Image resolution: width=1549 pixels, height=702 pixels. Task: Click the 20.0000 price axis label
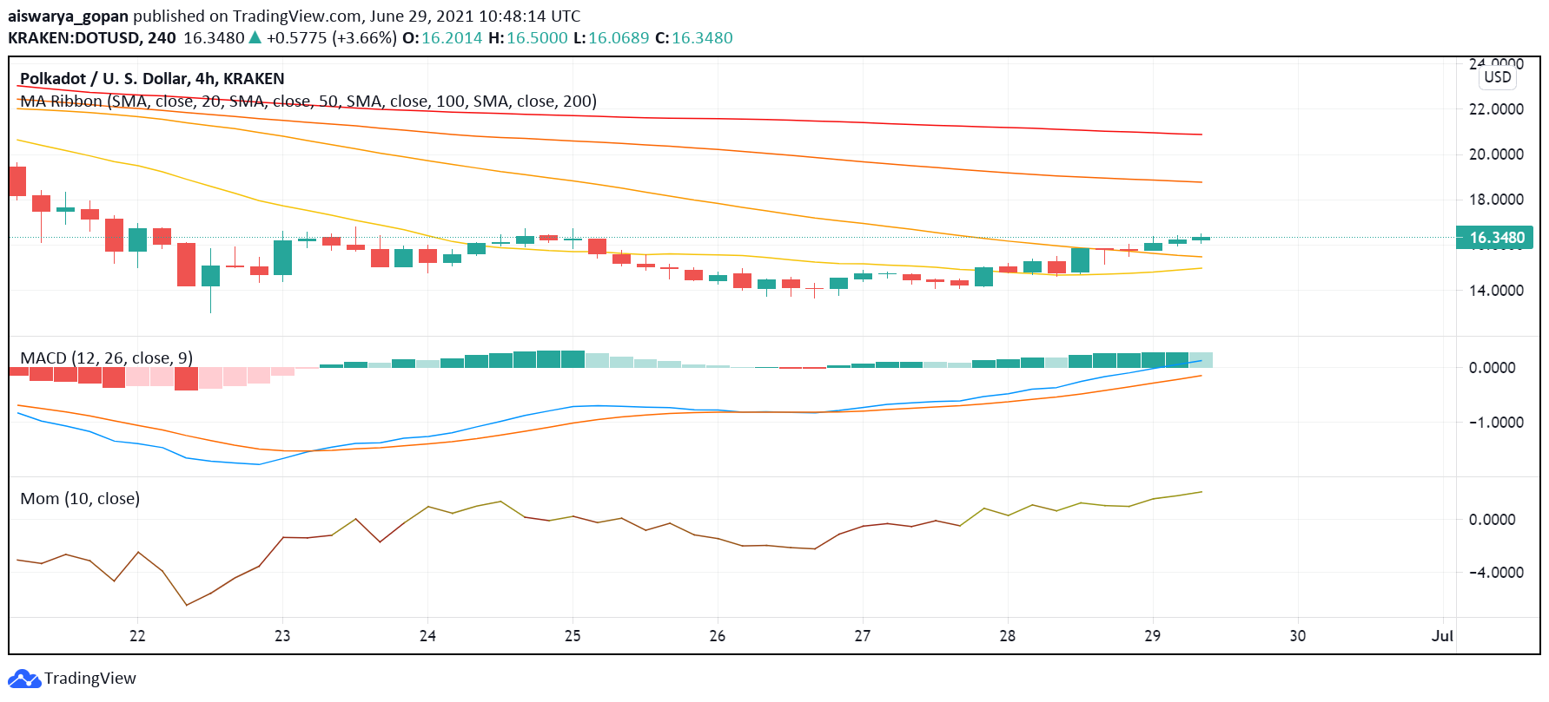(x=1496, y=154)
